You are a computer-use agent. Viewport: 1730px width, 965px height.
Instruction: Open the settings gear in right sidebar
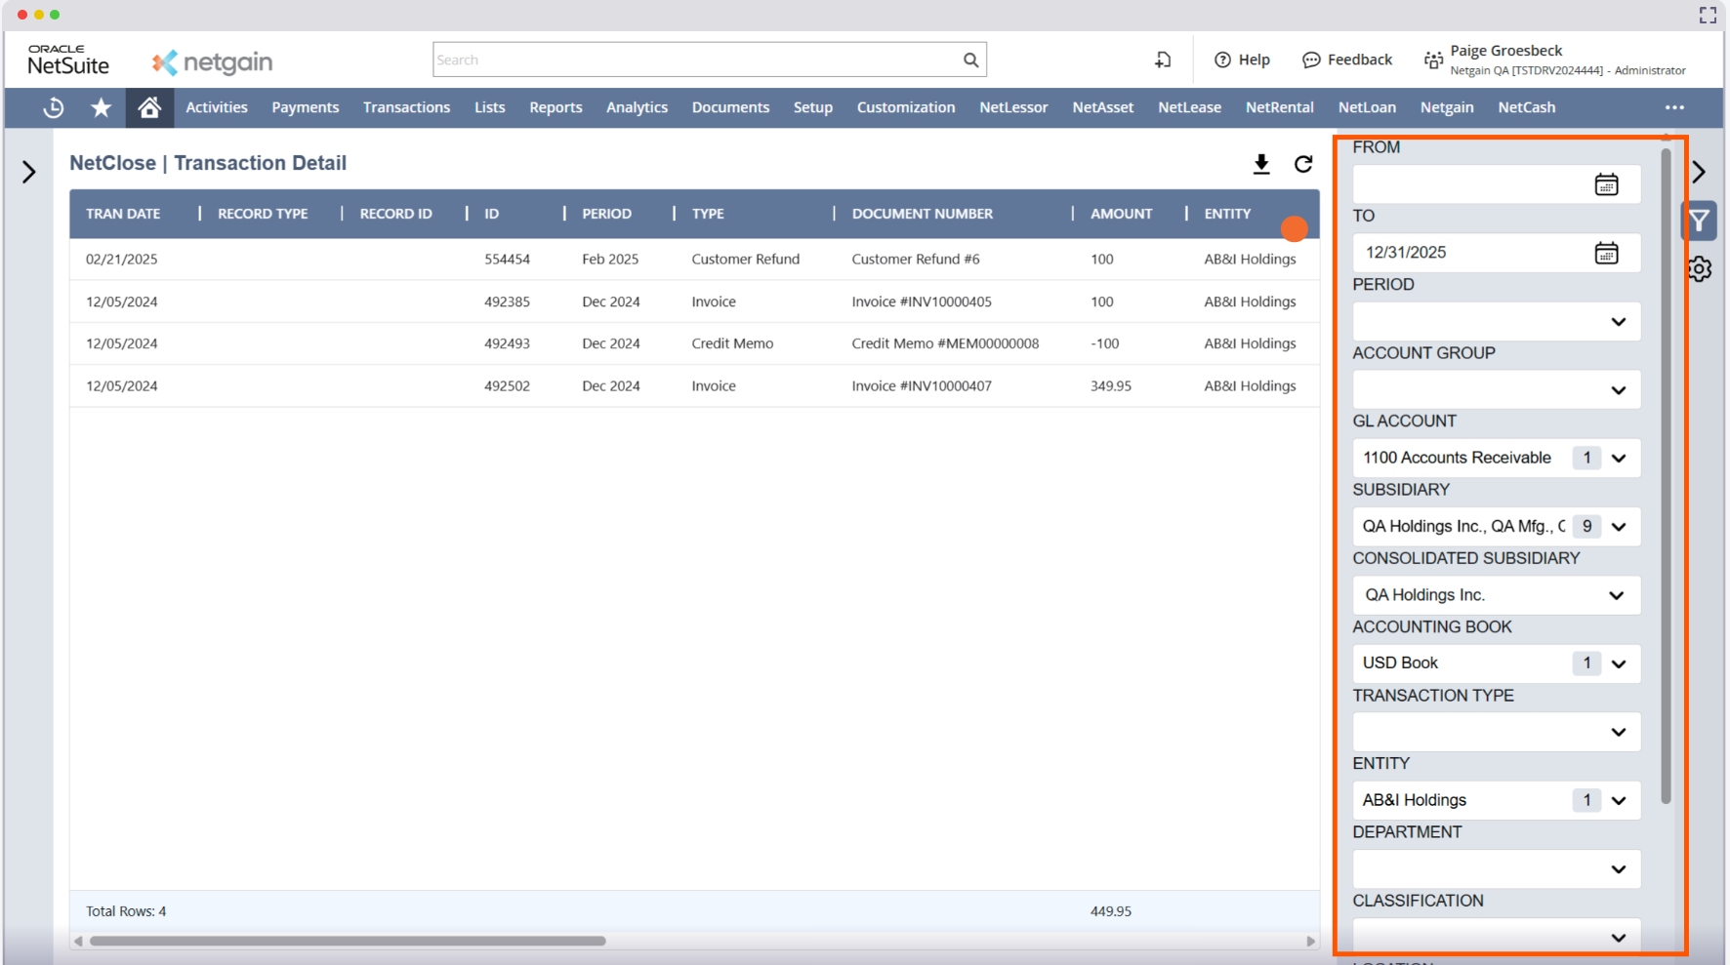(1699, 269)
